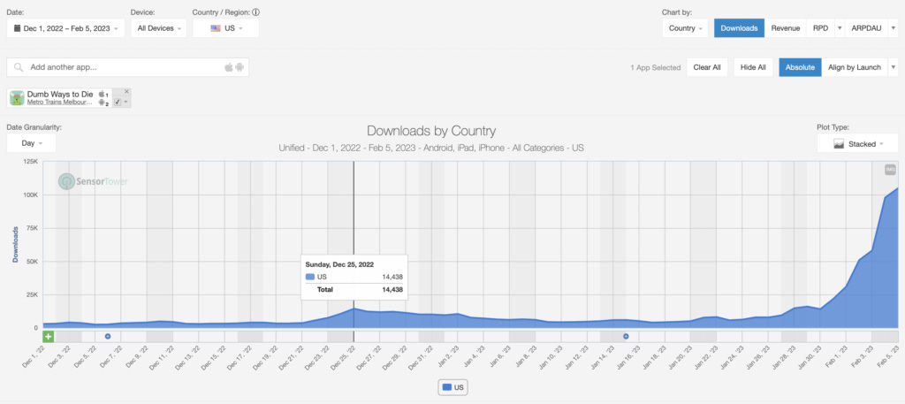Click the green plus icon below the chart
Image resolution: width=905 pixels, height=404 pixels.
click(49, 337)
